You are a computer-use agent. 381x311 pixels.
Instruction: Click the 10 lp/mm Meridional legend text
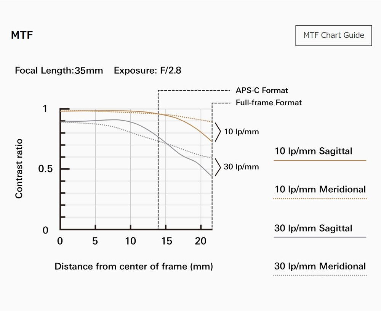pyautogui.click(x=320, y=189)
